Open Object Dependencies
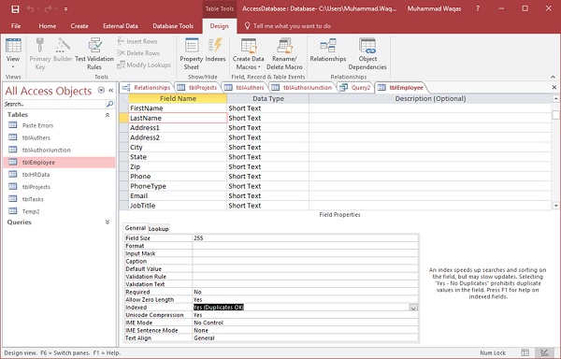 pos(367,53)
